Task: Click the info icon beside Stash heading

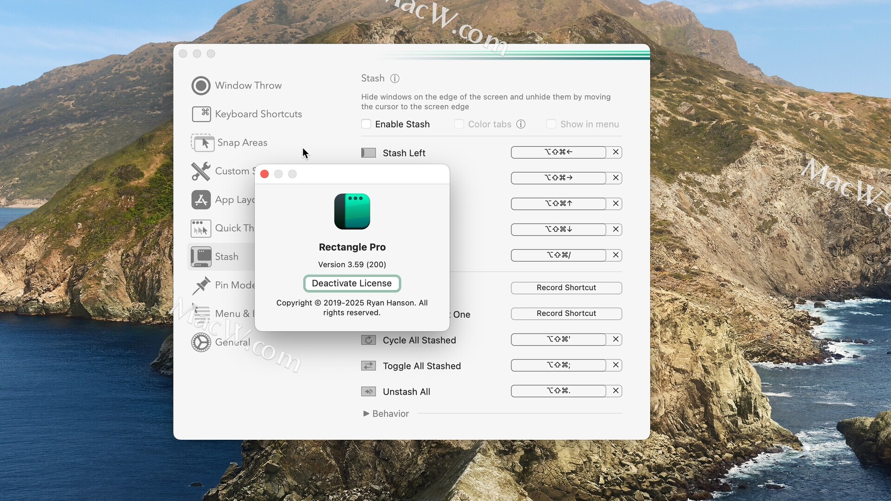Action: (x=395, y=78)
